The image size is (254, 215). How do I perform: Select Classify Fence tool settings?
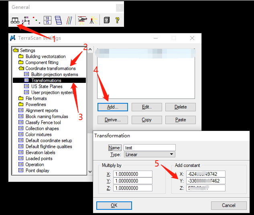(x=43, y=123)
